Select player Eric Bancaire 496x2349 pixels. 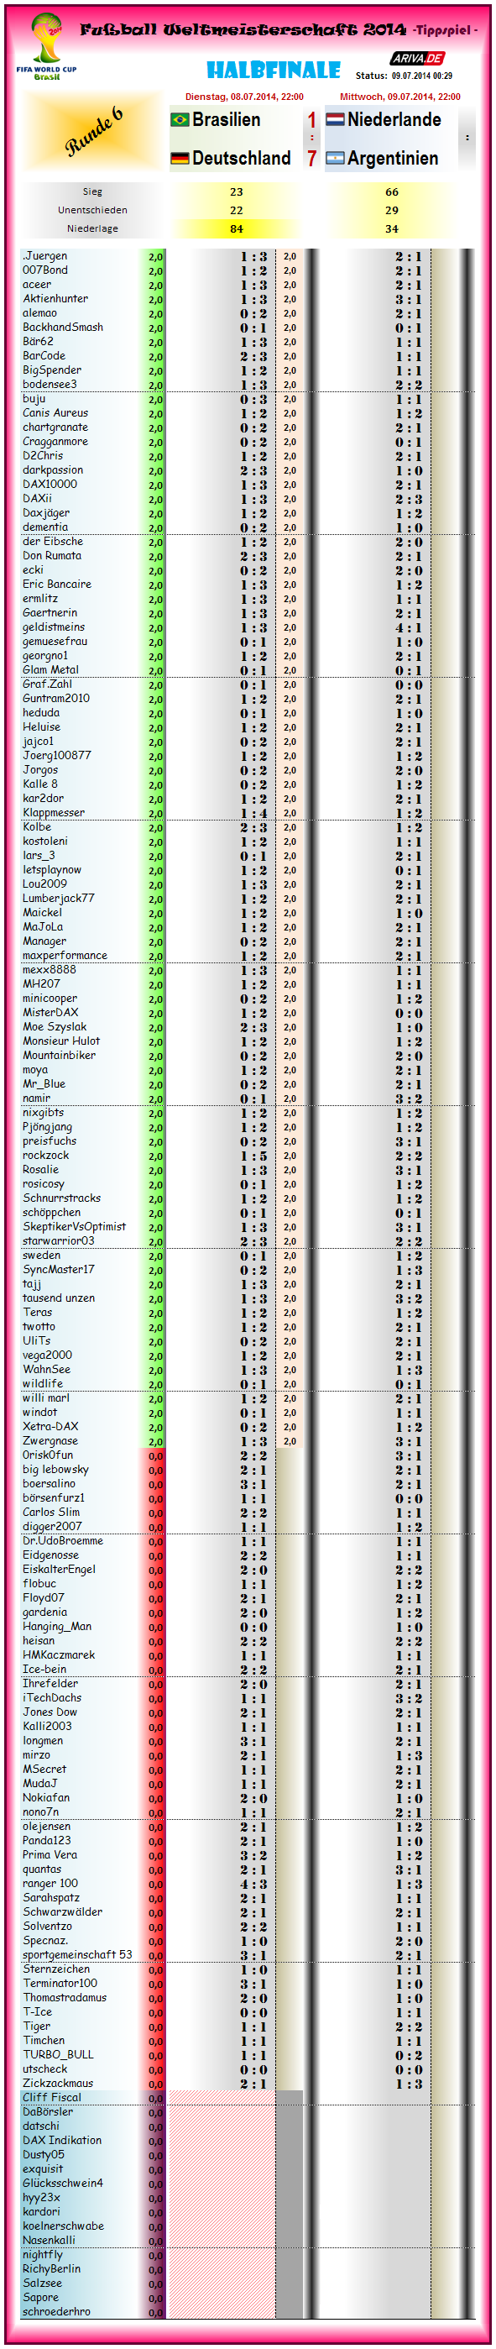(x=56, y=585)
